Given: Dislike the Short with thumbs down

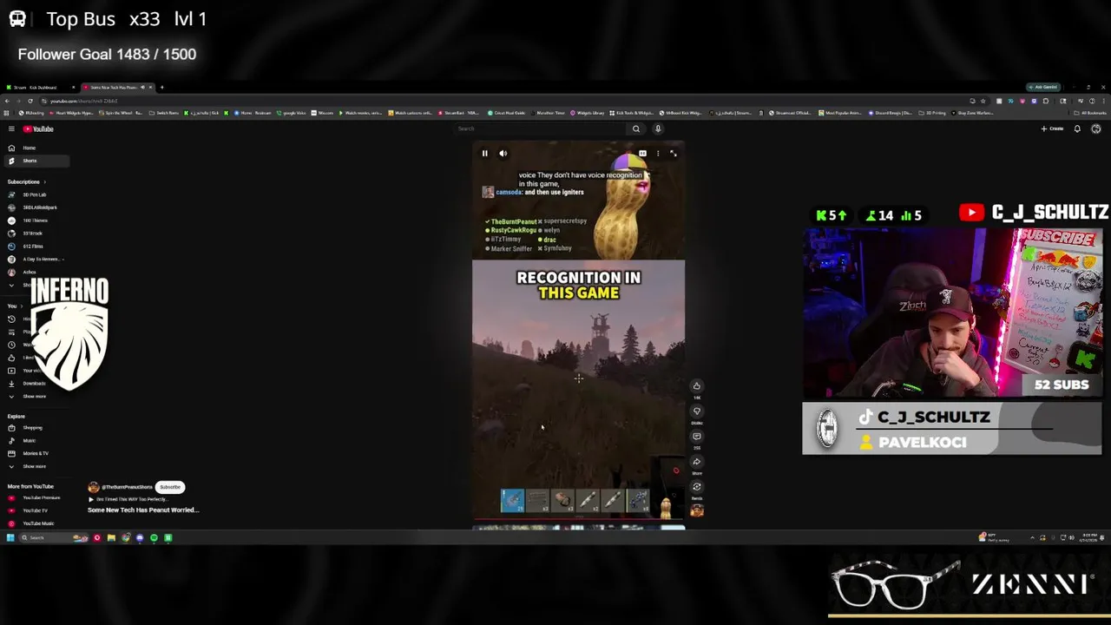Looking at the screenshot, I should [x=696, y=411].
